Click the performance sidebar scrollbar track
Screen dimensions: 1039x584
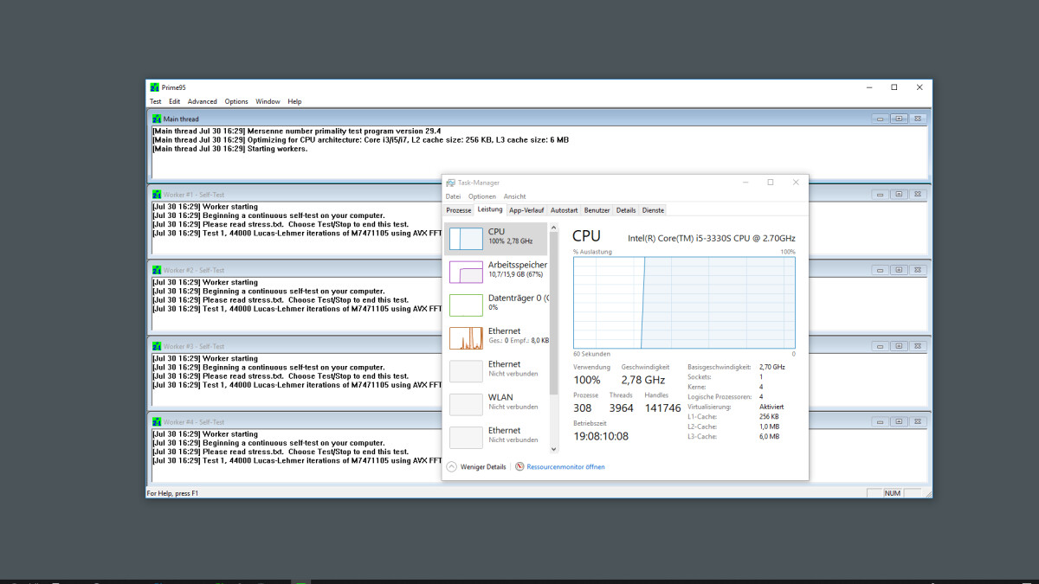click(x=554, y=424)
